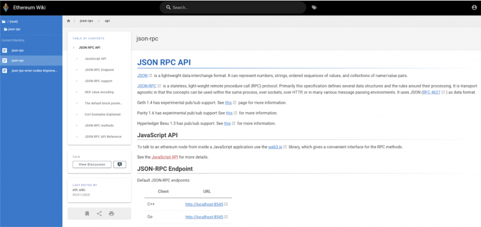Open the comment icon button beside View Discussion

[120, 165]
